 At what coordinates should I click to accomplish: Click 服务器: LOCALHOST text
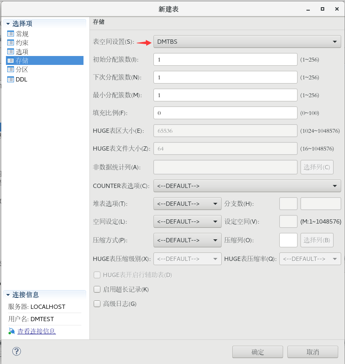coord(36,307)
